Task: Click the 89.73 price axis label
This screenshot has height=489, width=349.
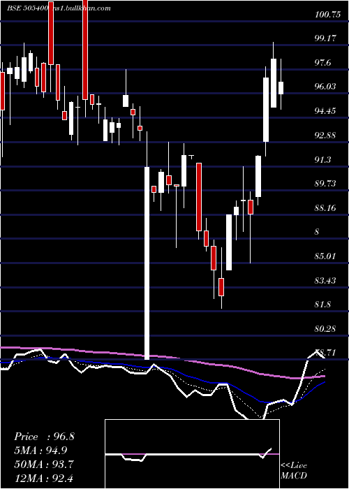Action: [x=325, y=183]
